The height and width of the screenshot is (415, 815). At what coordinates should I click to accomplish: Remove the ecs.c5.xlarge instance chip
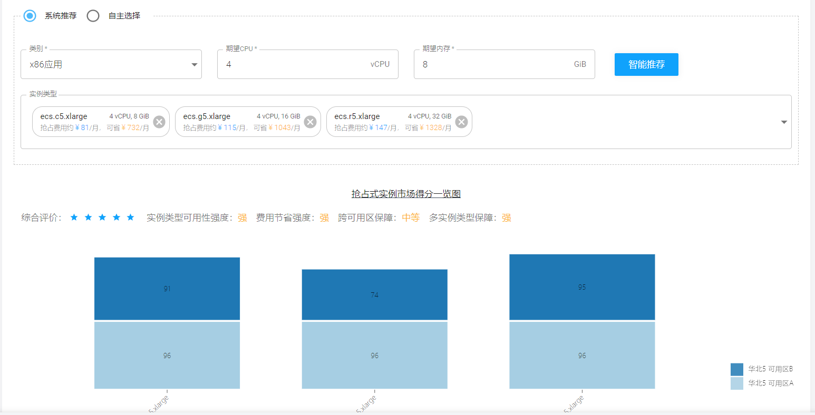point(159,122)
